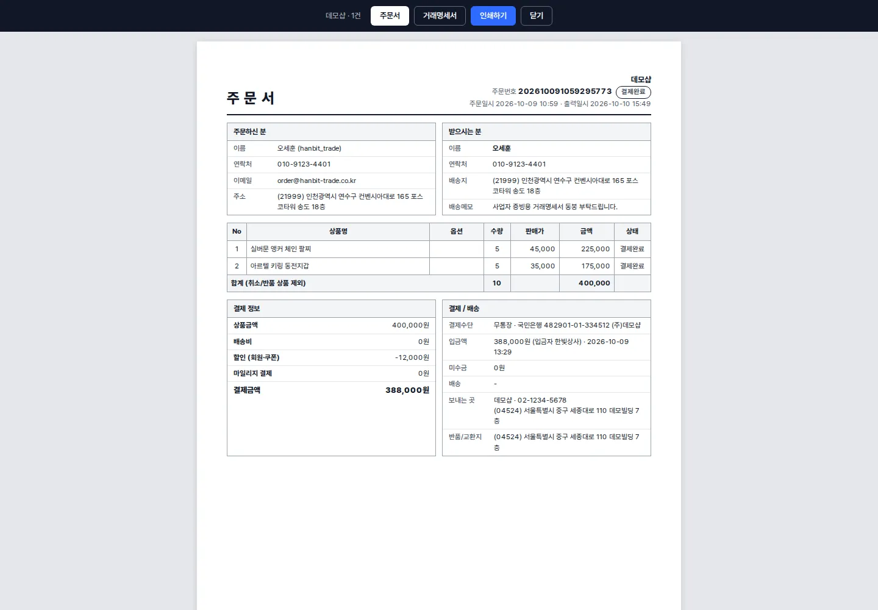Click the 미수금 value 0원
878x610 pixels.
(499, 368)
